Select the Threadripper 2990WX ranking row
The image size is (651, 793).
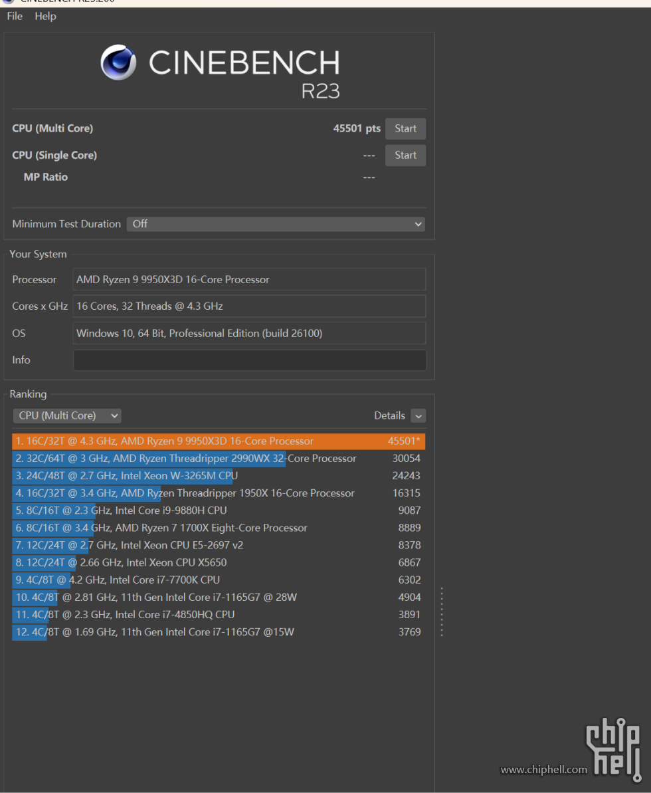pyautogui.click(x=219, y=459)
